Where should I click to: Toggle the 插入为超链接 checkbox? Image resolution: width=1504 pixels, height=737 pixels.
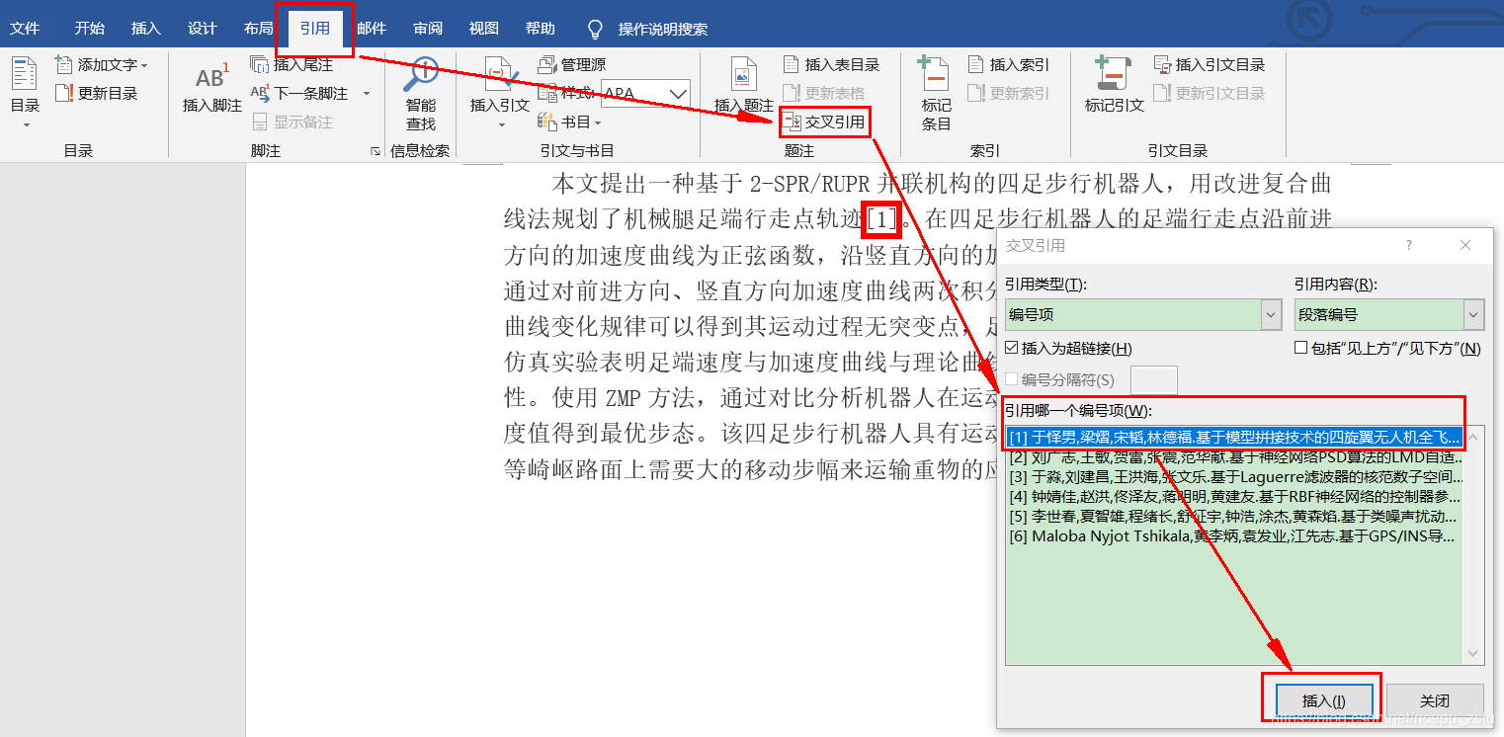click(x=1011, y=348)
